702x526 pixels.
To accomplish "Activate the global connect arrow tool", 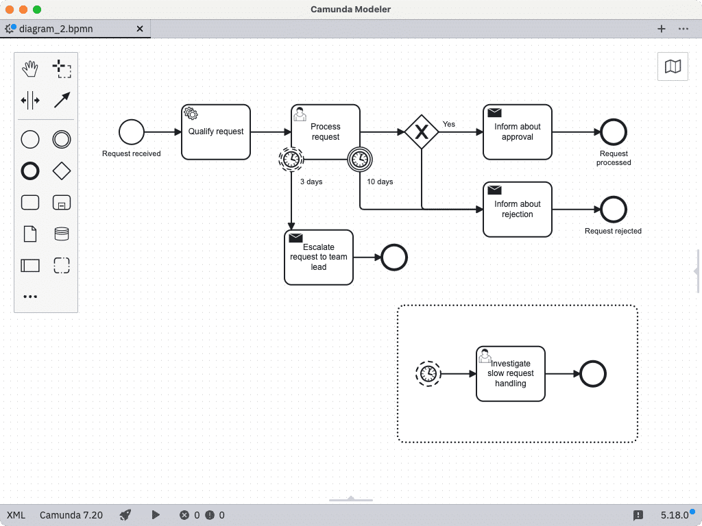I will pyautogui.click(x=62, y=101).
